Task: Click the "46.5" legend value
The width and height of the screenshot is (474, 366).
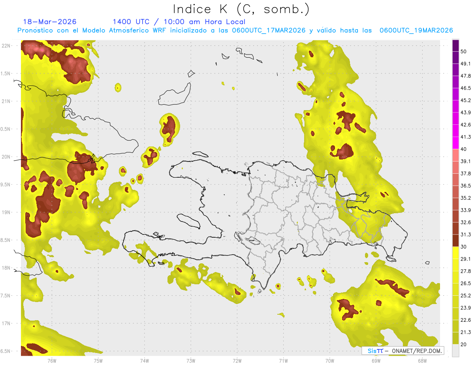Action: [466, 88]
